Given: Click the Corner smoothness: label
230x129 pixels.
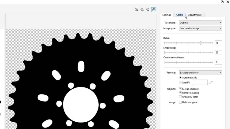Looking at the screenshot, I should pos(174,57).
